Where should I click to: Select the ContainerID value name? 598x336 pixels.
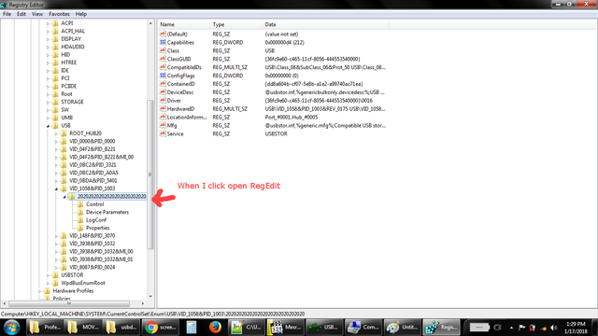[x=180, y=84]
